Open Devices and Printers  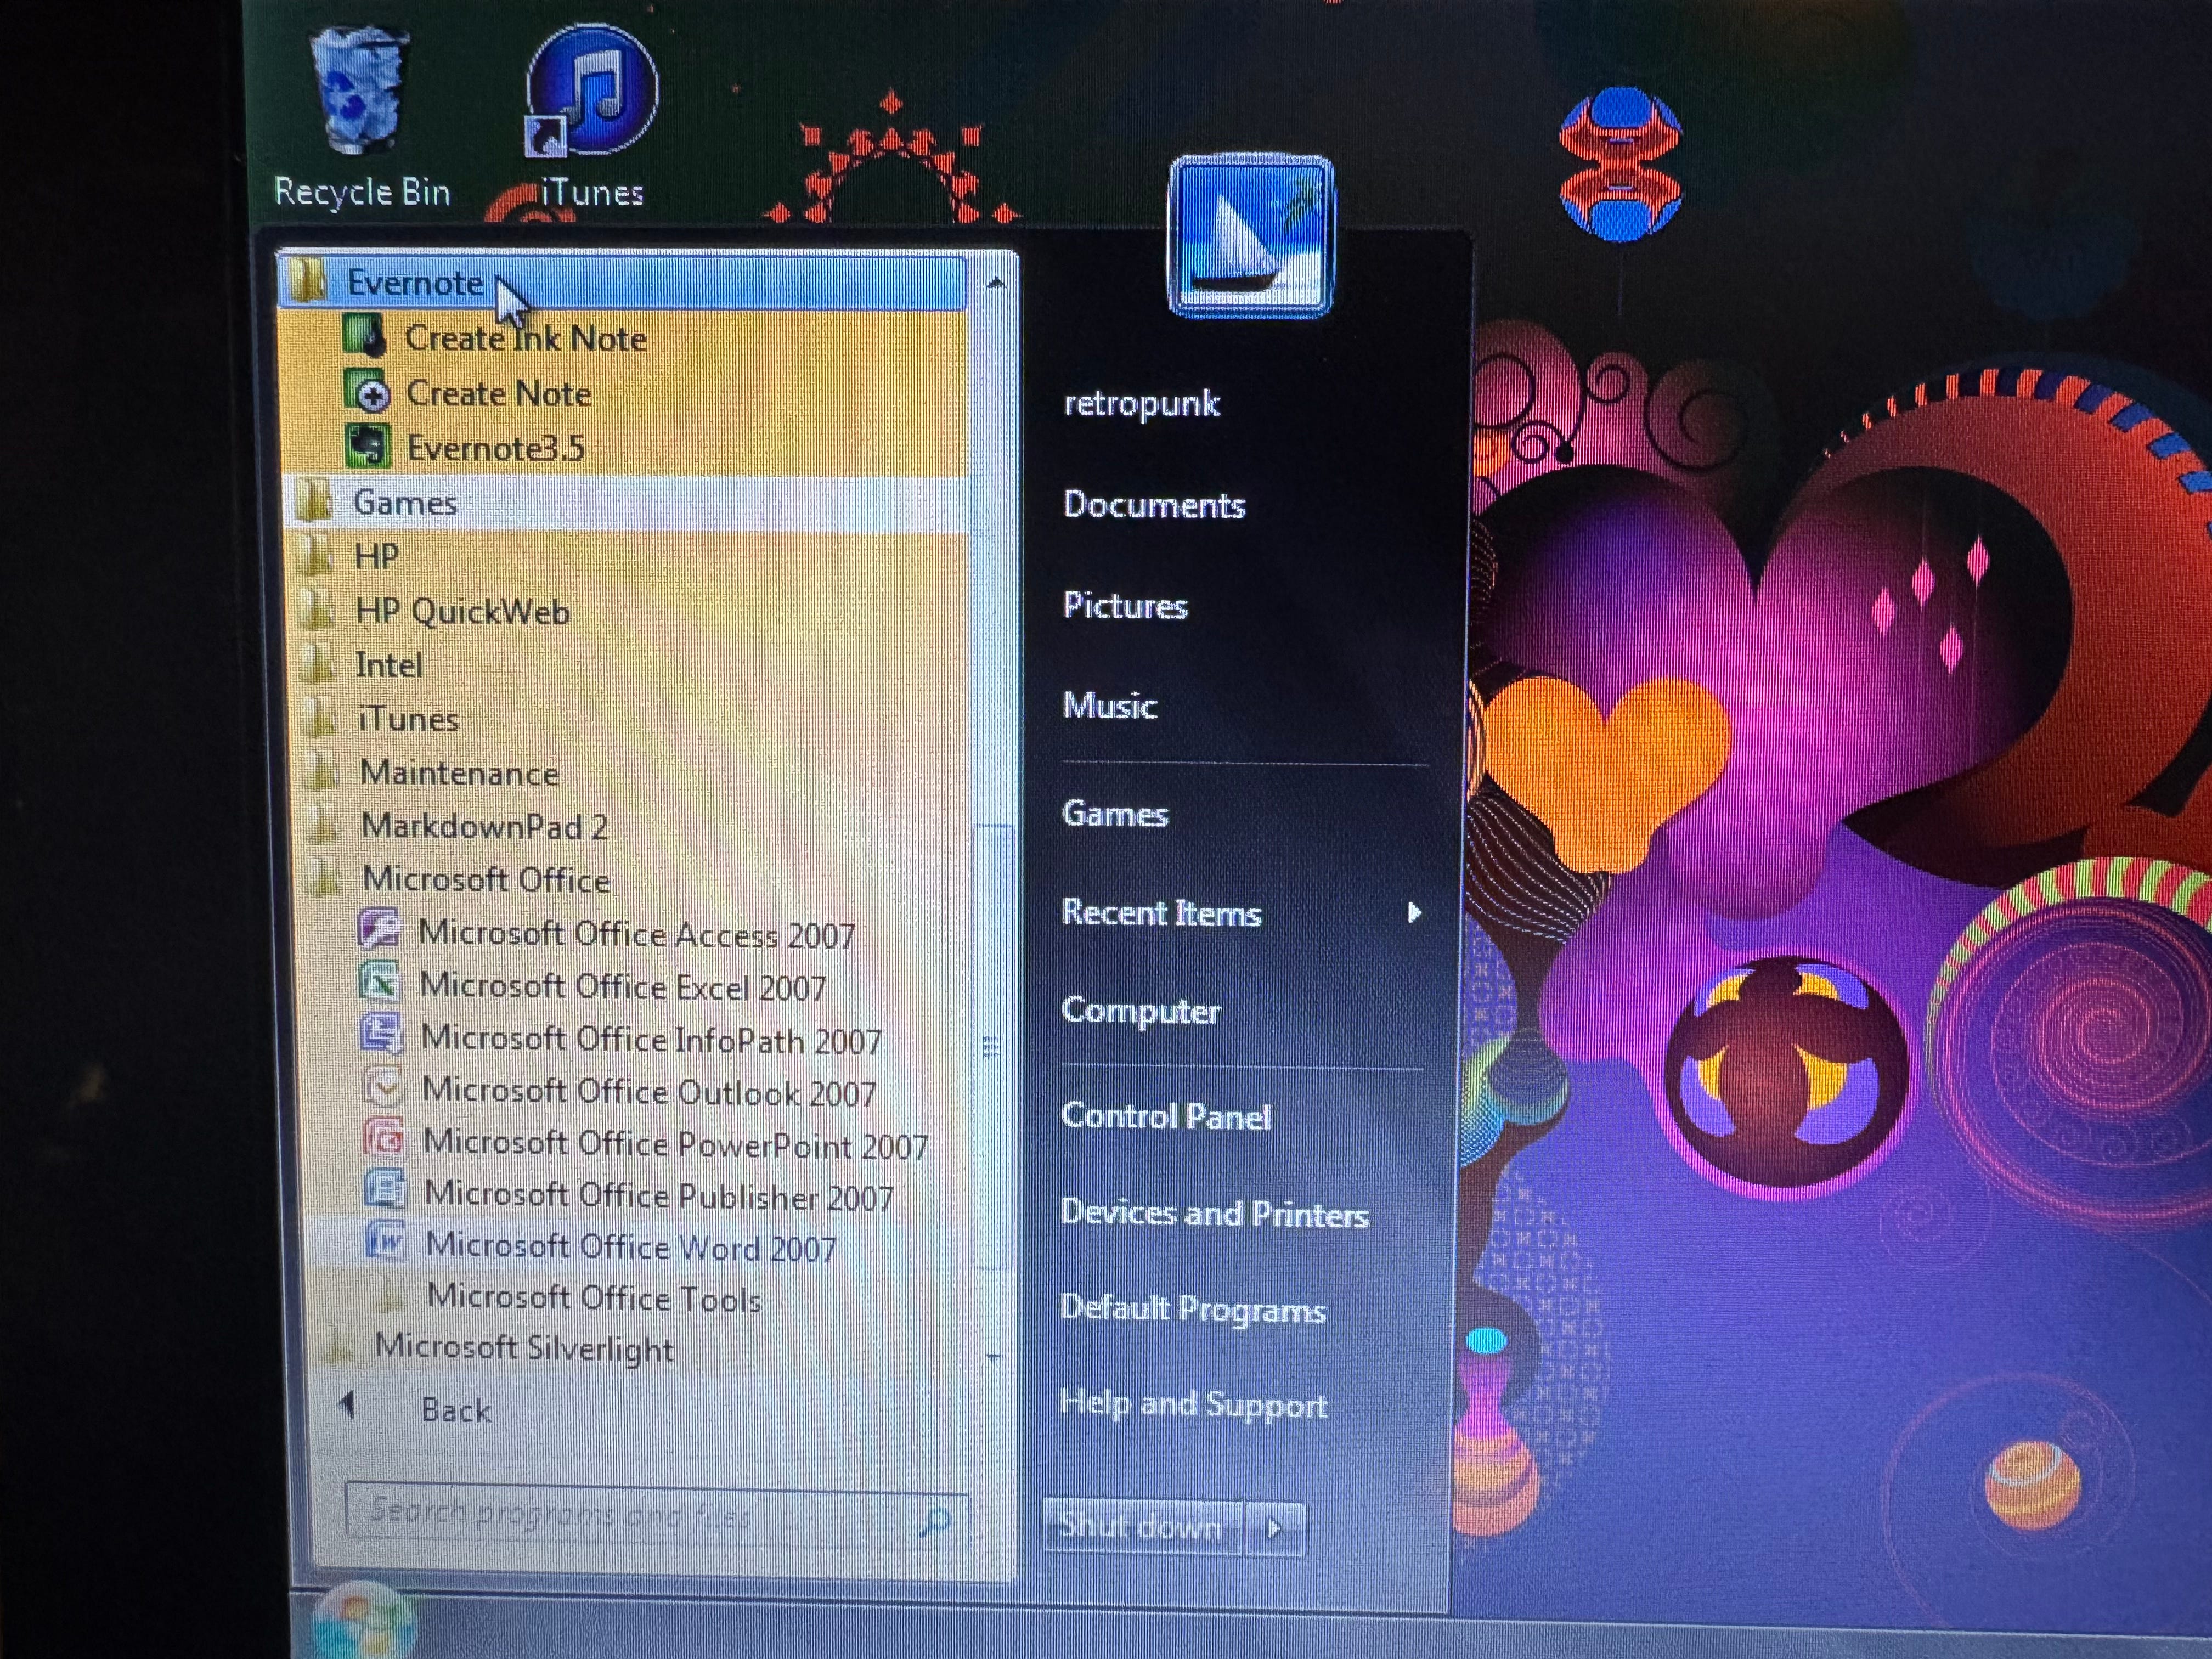pyautogui.click(x=1214, y=1213)
